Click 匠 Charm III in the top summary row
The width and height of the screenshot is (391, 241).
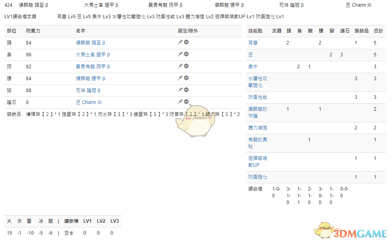(x=358, y=5)
